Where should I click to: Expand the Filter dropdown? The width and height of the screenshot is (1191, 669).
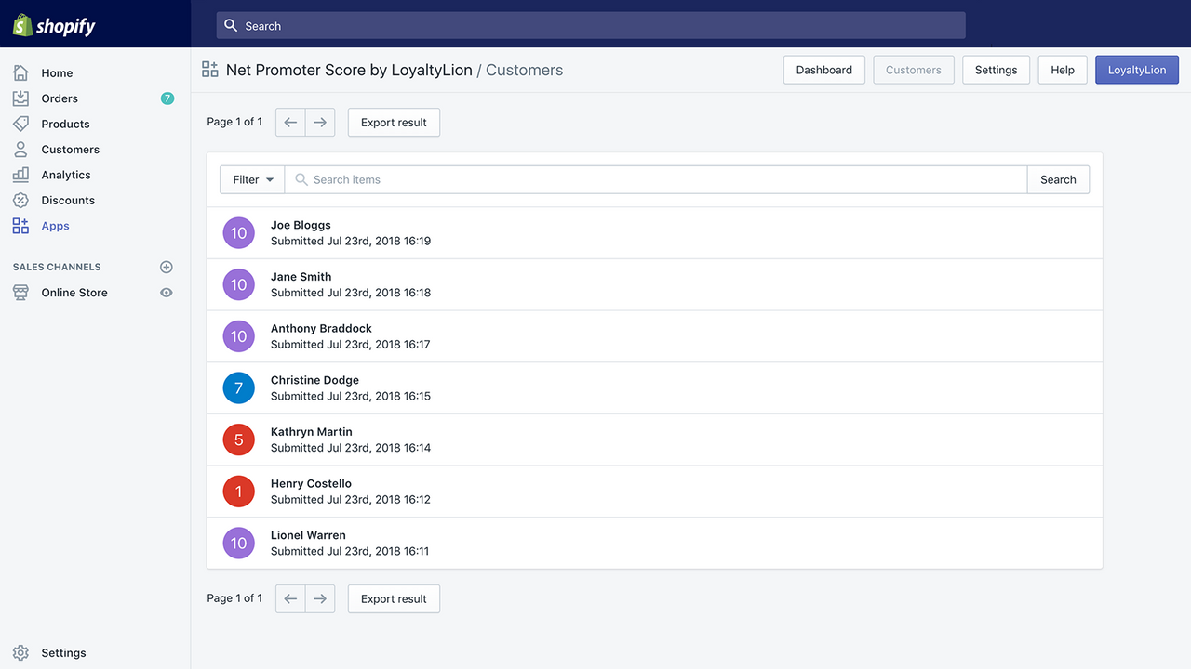pyautogui.click(x=252, y=179)
